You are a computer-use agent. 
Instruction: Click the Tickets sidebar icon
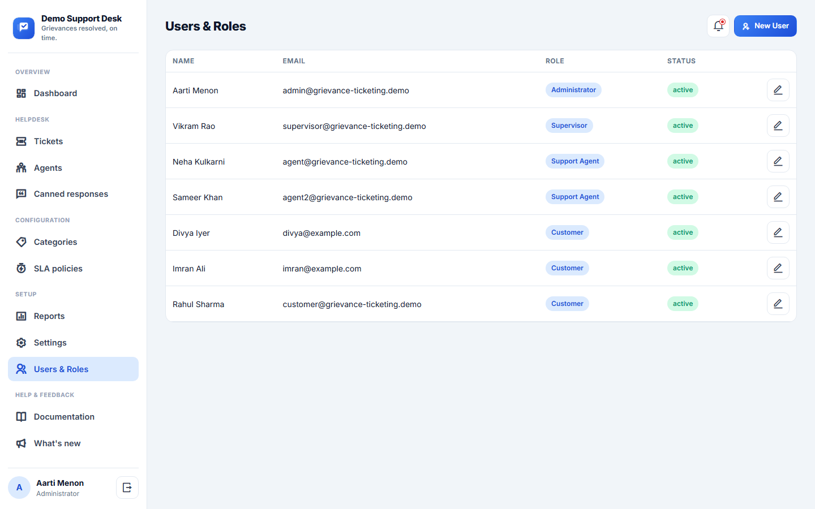22,141
